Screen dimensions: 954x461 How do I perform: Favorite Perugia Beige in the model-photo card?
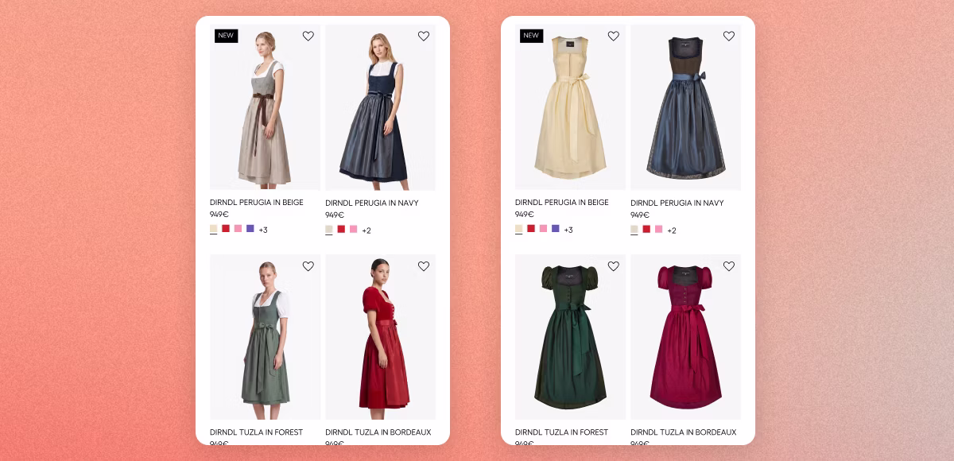pos(308,36)
